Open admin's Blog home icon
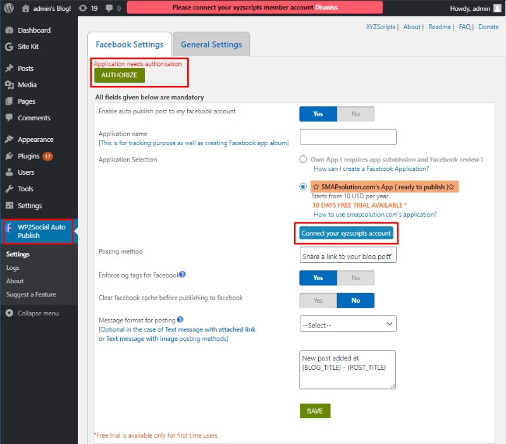Image resolution: width=506 pixels, height=444 pixels. click(25, 8)
